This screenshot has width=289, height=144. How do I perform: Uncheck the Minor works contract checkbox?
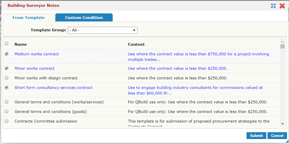coord(7,68)
